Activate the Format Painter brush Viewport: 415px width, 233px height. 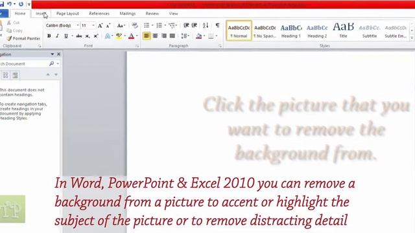(x=23, y=39)
